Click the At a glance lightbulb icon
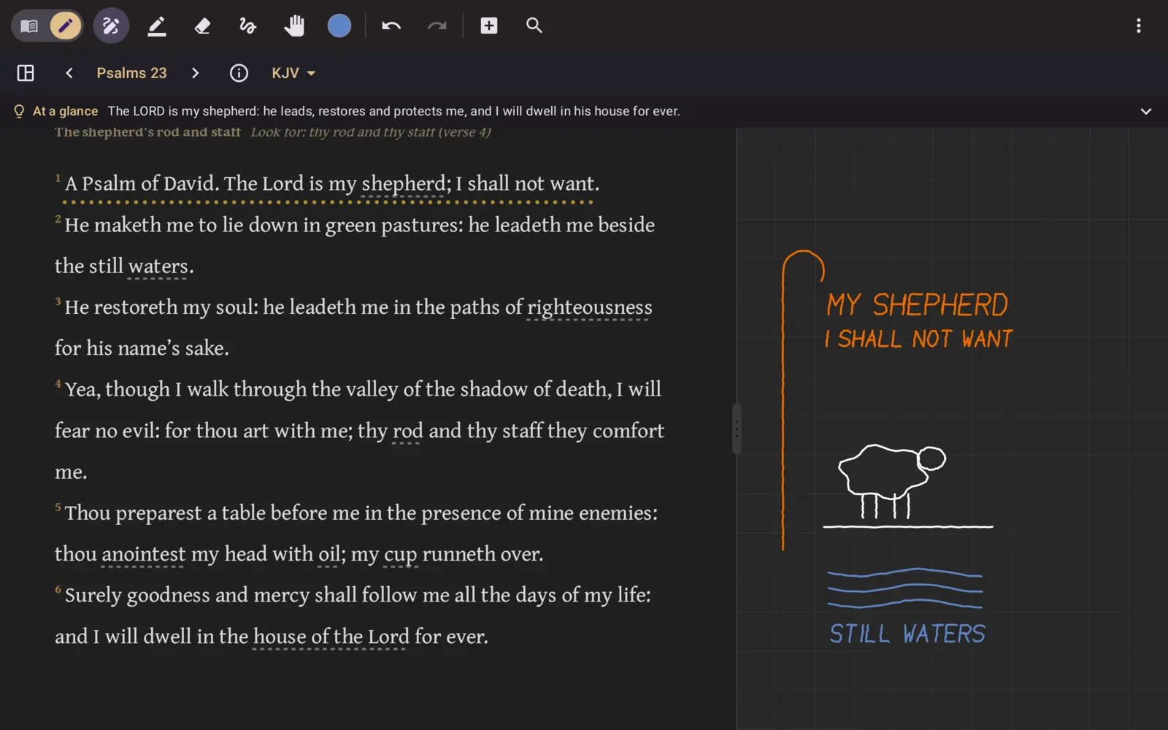The height and width of the screenshot is (730, 1168). tap(19, 112)
